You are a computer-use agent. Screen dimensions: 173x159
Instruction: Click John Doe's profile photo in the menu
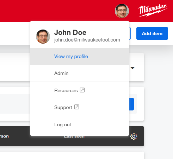(x=43, y=37)
